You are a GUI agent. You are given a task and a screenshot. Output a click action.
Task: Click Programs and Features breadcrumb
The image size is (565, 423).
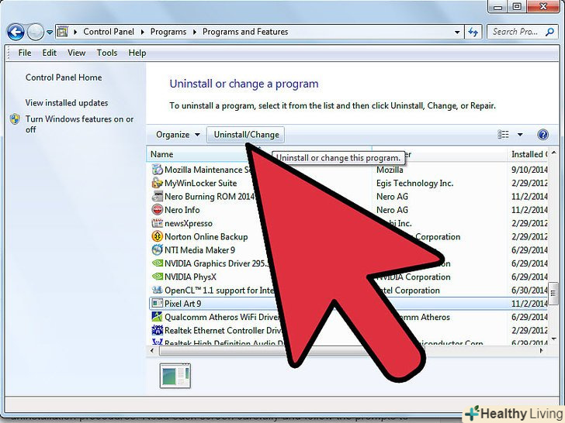pos(245,32)
